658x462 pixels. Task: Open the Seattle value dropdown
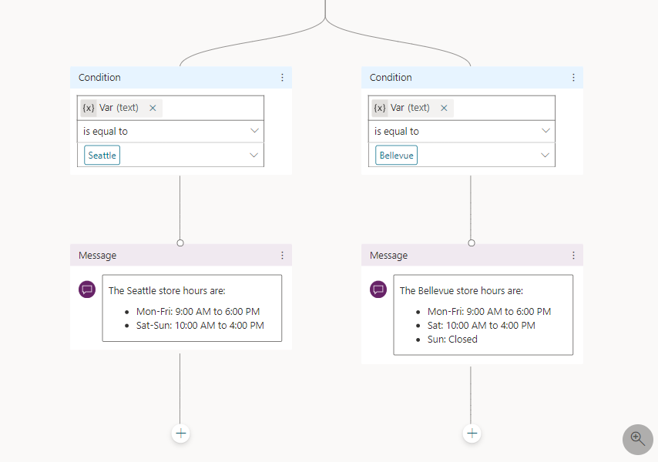point(255,155)
